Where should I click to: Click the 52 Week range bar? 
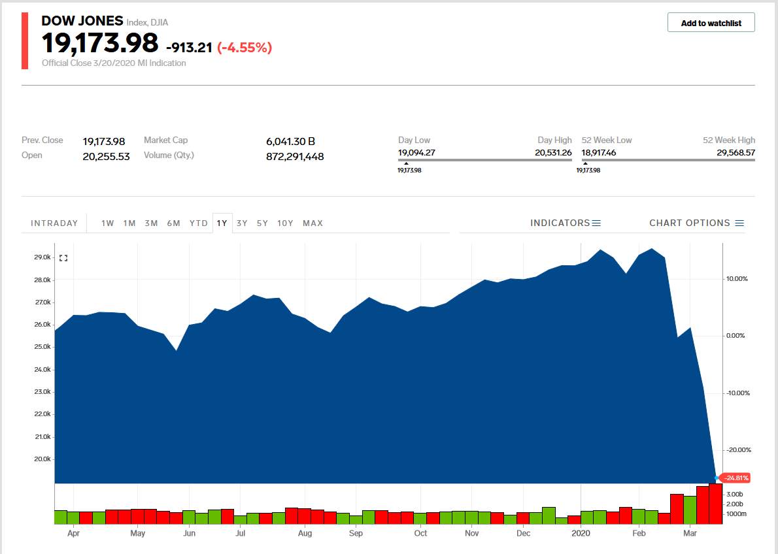click(x=668, y=159)
